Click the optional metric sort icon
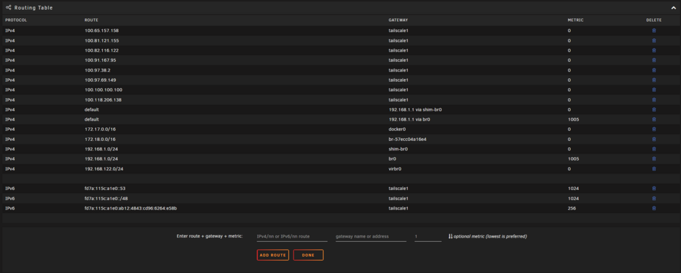Screen dimensions: 681x273 tap(450, 236)
